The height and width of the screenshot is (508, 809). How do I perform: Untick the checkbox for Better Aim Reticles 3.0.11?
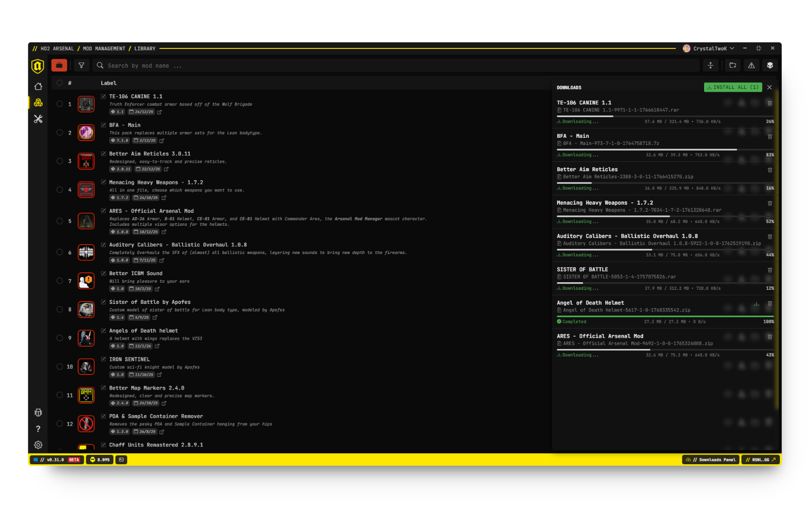104,153
